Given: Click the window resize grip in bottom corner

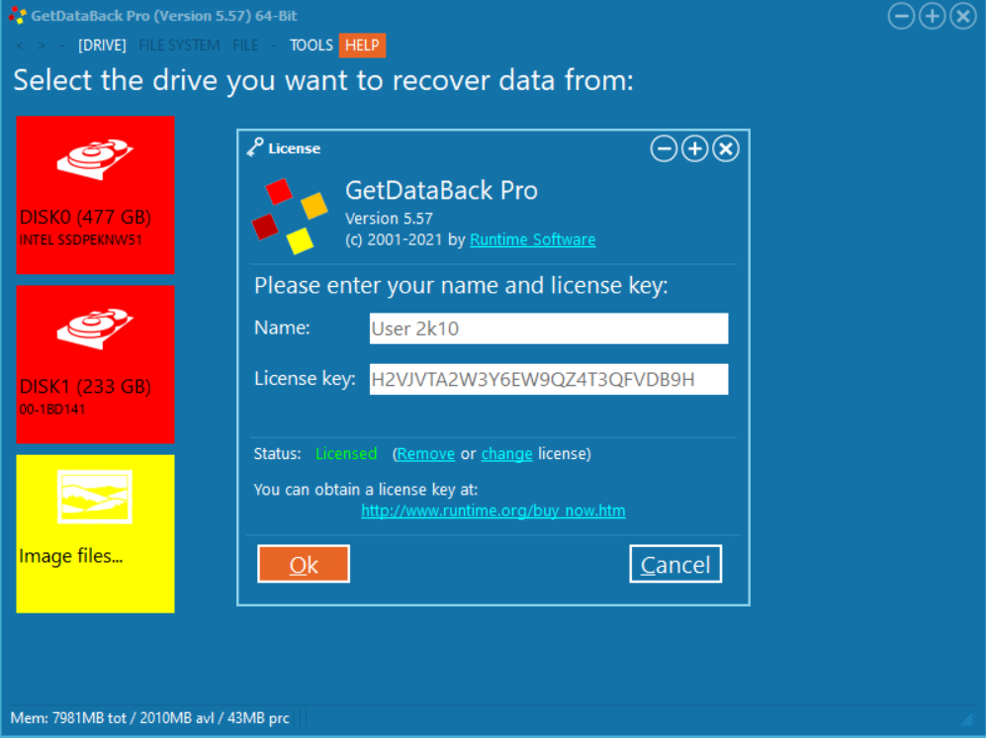Looking at the screenshot, I should (968, 718).
